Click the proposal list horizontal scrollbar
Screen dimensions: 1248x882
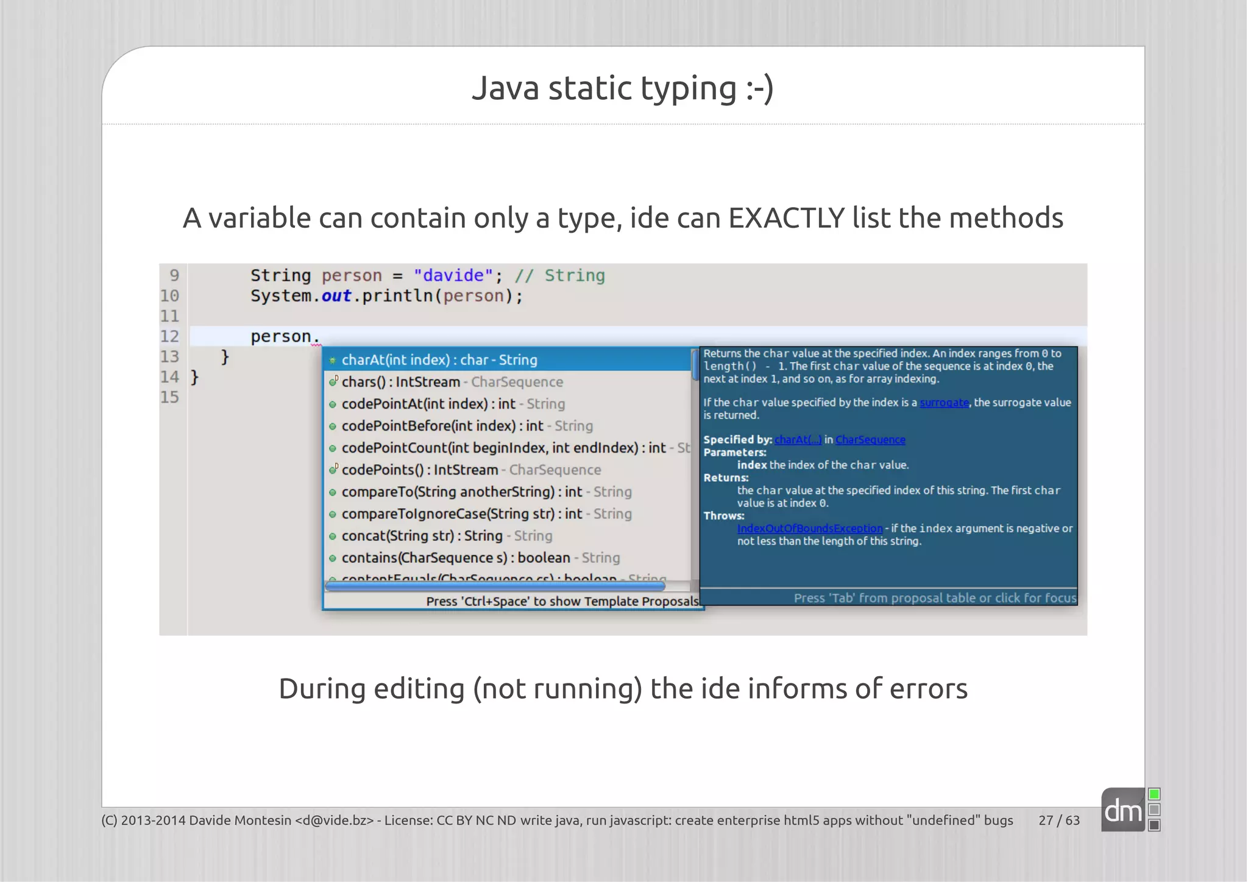click(495, 586)
